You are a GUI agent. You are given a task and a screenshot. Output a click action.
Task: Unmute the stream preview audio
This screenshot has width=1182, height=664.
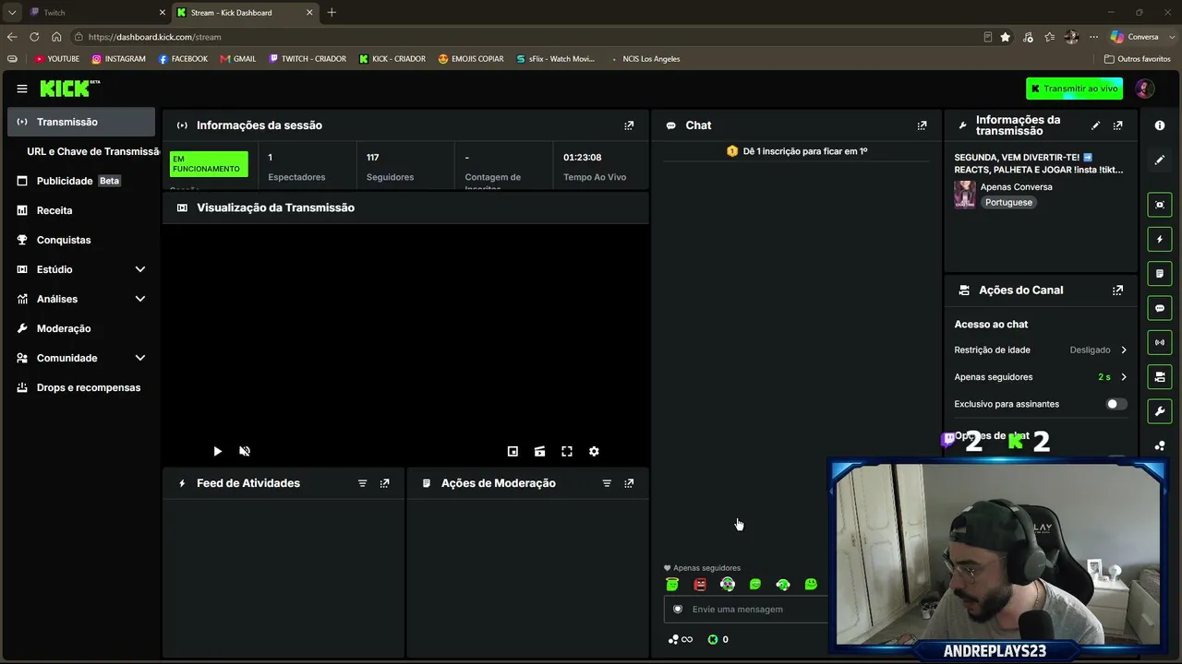click(245, 451)
